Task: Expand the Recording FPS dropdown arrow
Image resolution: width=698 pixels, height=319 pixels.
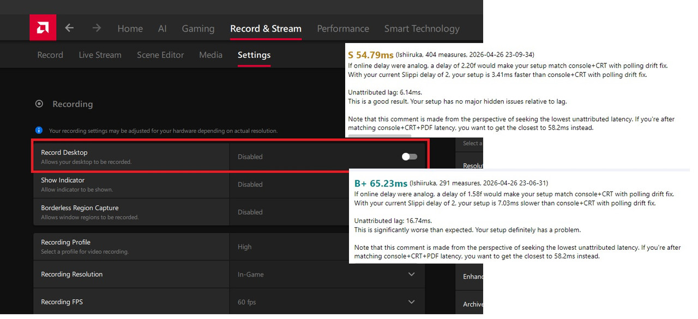Action: pyautogui.click(x=412, y=302)
